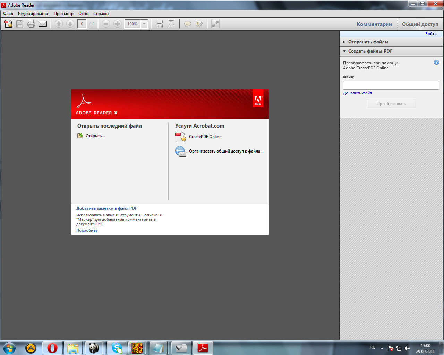Click the Action Center flag tray icon
The width and height of the screenshot is (444, 355).
[x=391, y=348]
